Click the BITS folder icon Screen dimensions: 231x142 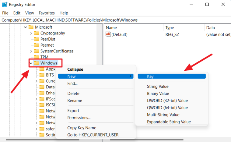pos(42,75)
